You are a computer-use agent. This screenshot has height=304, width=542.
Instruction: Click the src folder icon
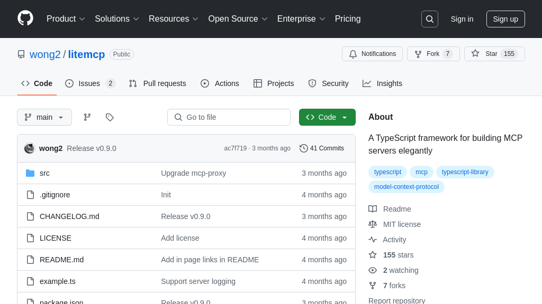click(x=30, y=173)
